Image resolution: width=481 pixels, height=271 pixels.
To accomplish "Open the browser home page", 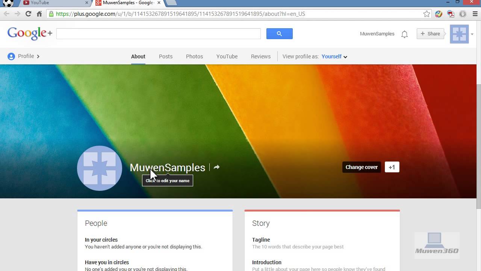I will point(39,14).
